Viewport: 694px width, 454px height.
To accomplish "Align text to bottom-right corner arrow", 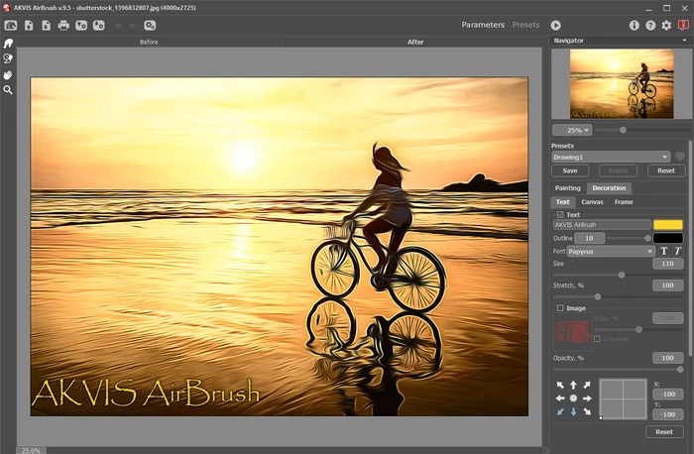I will coord(587,411).
